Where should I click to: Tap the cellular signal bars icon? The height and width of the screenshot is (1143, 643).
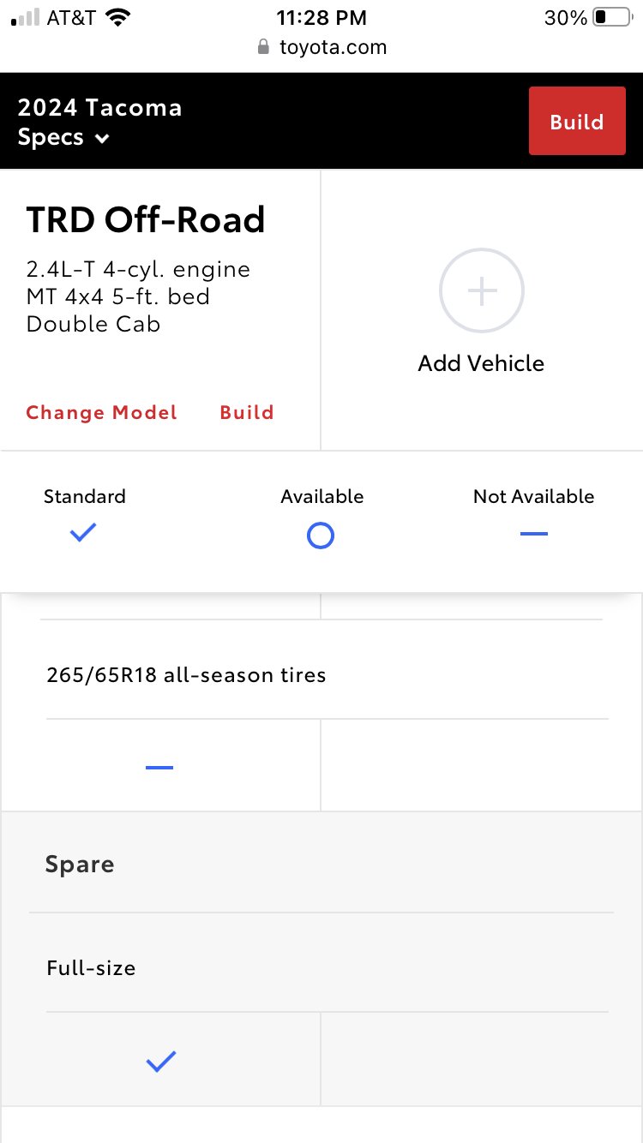(25, 18)
